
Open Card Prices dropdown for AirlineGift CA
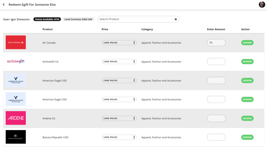tap(119, 62)
